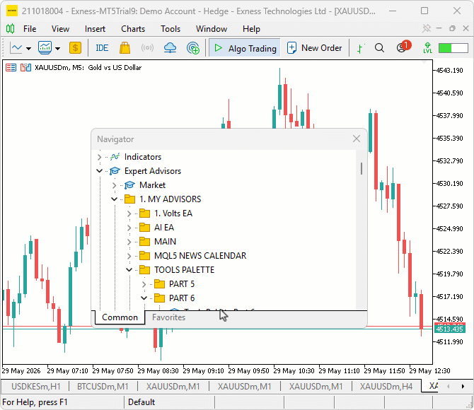Select the MQL5 NEWS CALENDAR folder
Image resolution: width=474 pixels, height=410 pixels.
coord(200,256)
